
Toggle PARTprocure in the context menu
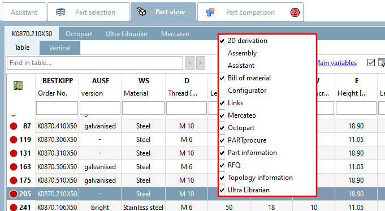pyautogui.click(x=267, y=140)
